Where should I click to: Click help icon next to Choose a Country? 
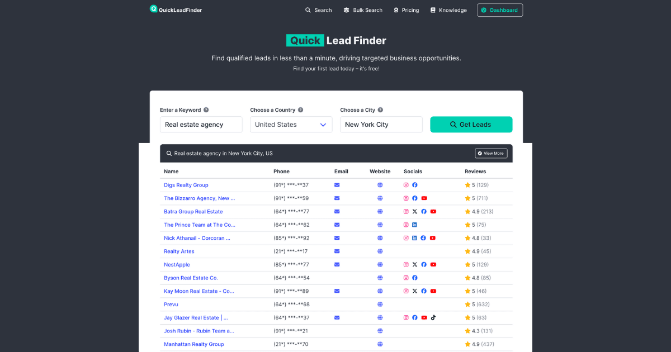pos(301,110)
